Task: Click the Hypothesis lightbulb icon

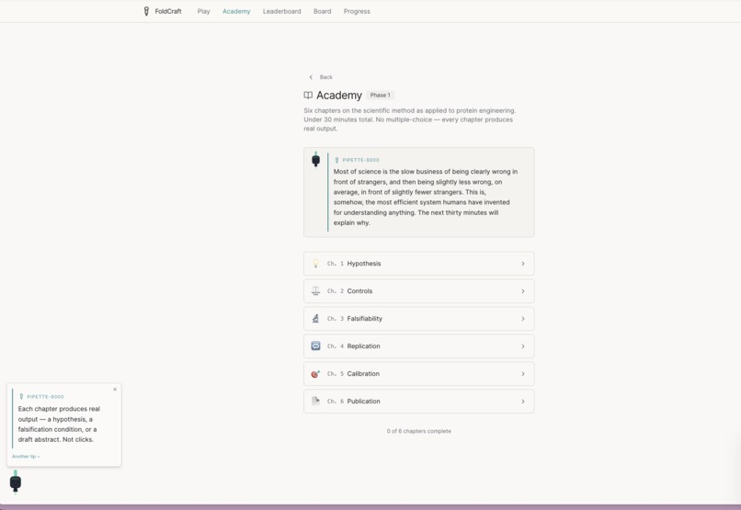Action: point(315,264)
